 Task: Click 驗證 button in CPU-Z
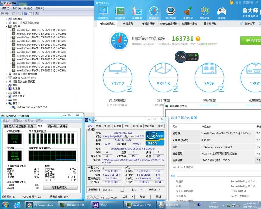(142, 197)
